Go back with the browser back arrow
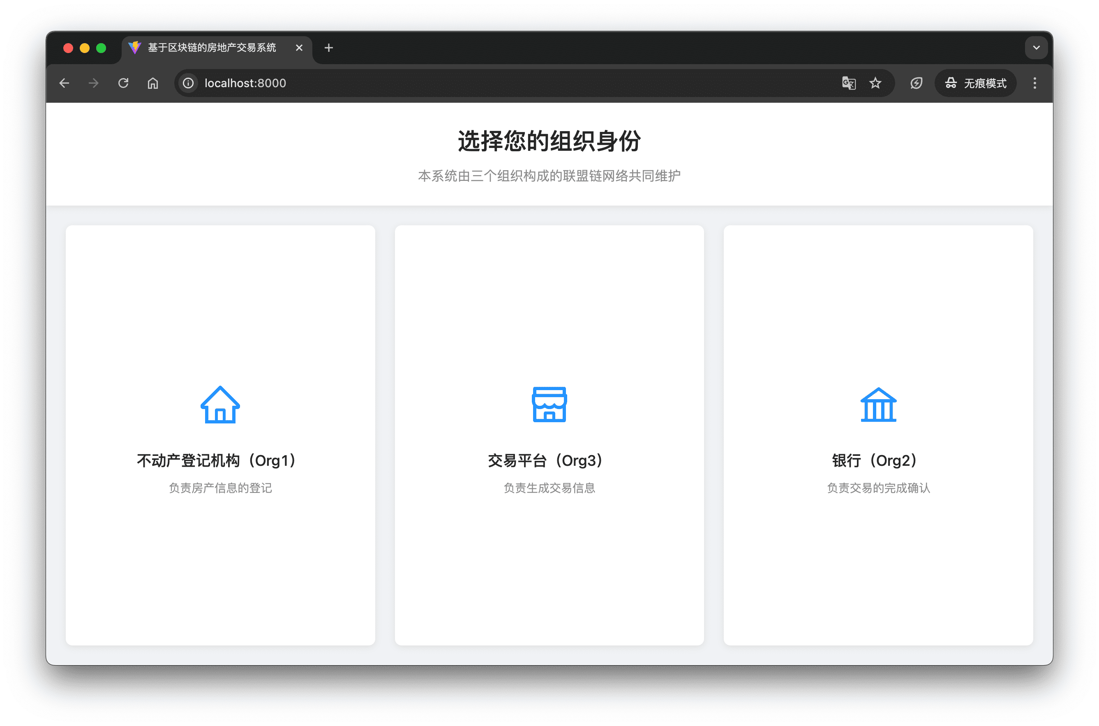 pyautogui.click(x=65, y=83)
